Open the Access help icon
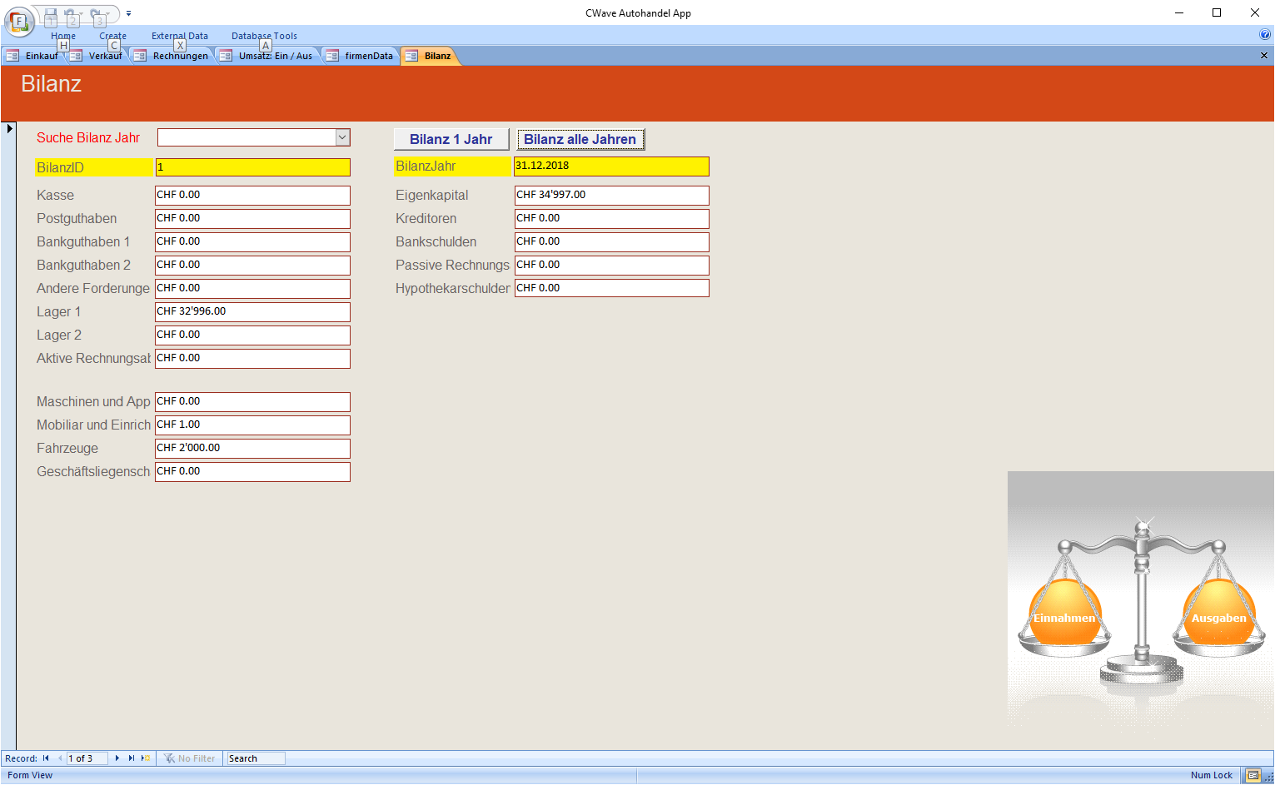The image size is (1275, 785). (x=1265, y=35)
